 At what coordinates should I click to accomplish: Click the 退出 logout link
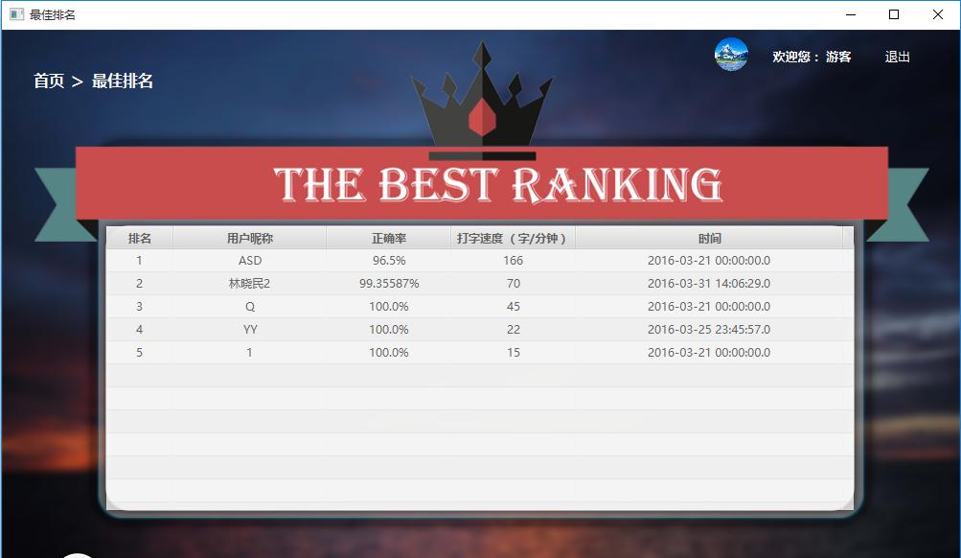[897, 57]
